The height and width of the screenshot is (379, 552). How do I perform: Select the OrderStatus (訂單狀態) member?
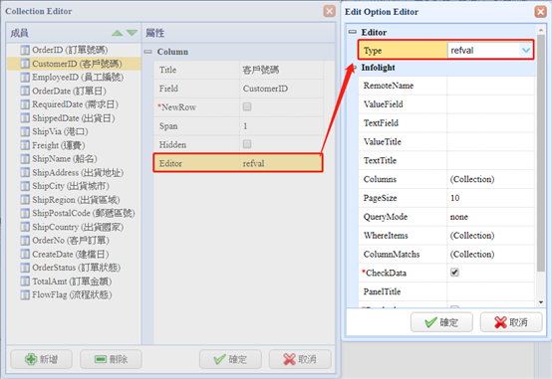[77, 268]
